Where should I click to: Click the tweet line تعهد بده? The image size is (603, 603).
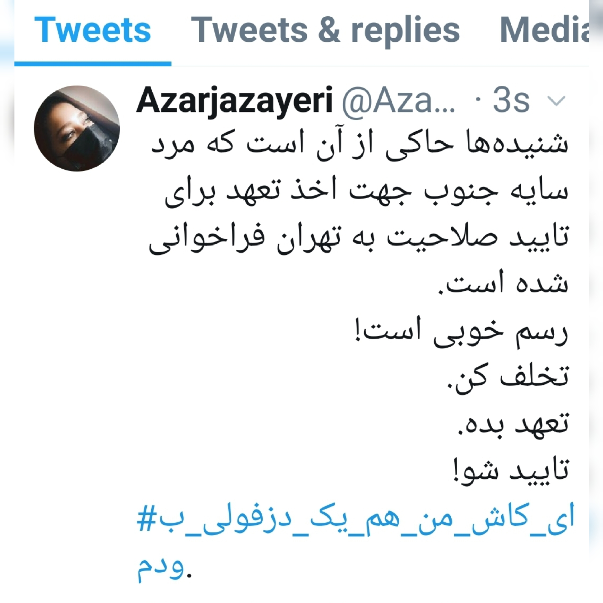(513, 424)
